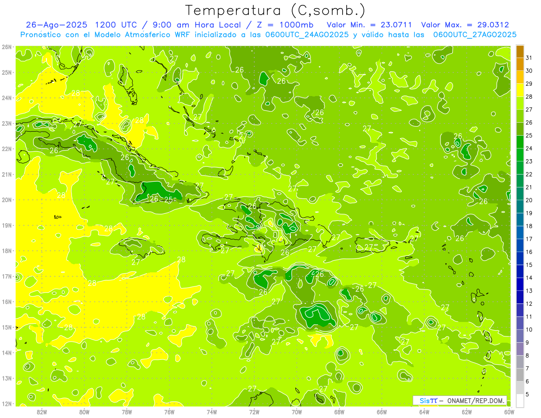Click the '78W' longitude axis label
This screenshot has width=541, height=418.
(127, 412)
